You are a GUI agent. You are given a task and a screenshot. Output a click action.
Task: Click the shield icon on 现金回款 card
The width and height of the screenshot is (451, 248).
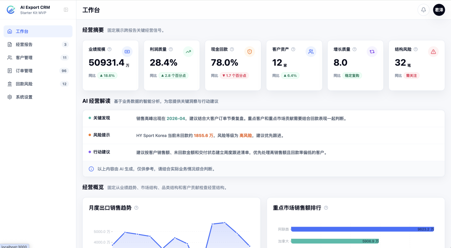tap(249, 51)
